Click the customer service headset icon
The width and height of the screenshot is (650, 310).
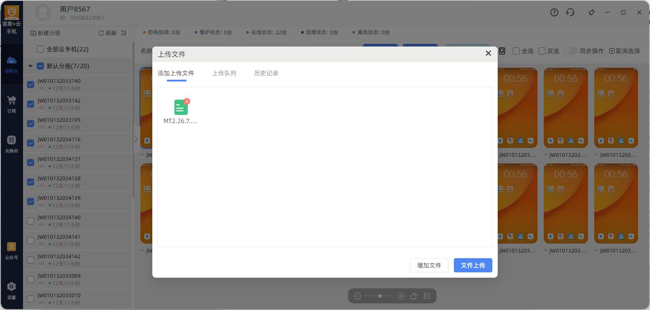570,12
